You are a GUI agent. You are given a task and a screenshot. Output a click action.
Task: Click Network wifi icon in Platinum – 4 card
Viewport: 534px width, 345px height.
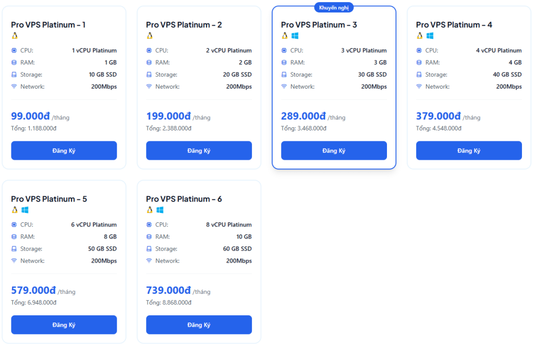click(419, 87)
